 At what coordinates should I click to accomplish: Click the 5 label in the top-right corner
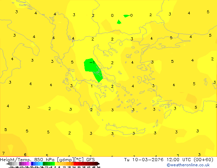[x=208, y=12]
